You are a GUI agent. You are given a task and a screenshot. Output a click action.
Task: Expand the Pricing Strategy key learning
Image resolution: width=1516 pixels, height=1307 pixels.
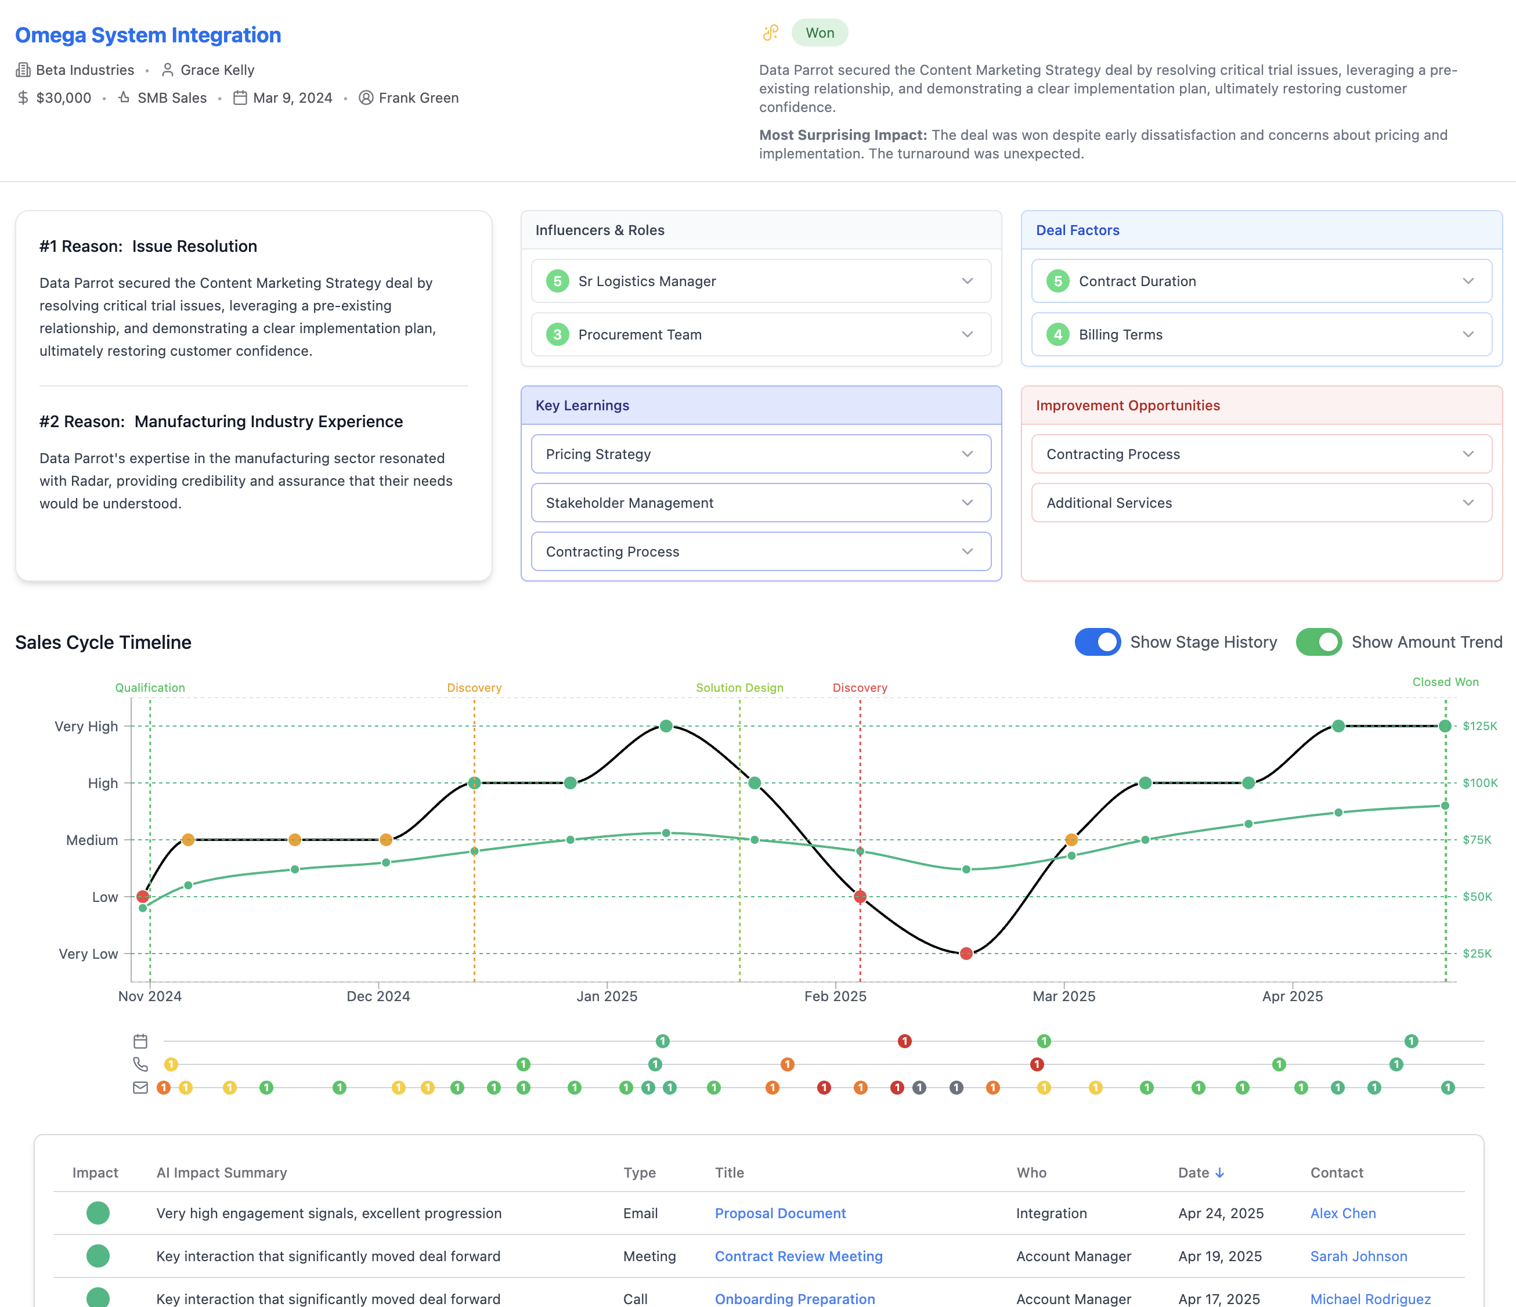click(761, 454)
